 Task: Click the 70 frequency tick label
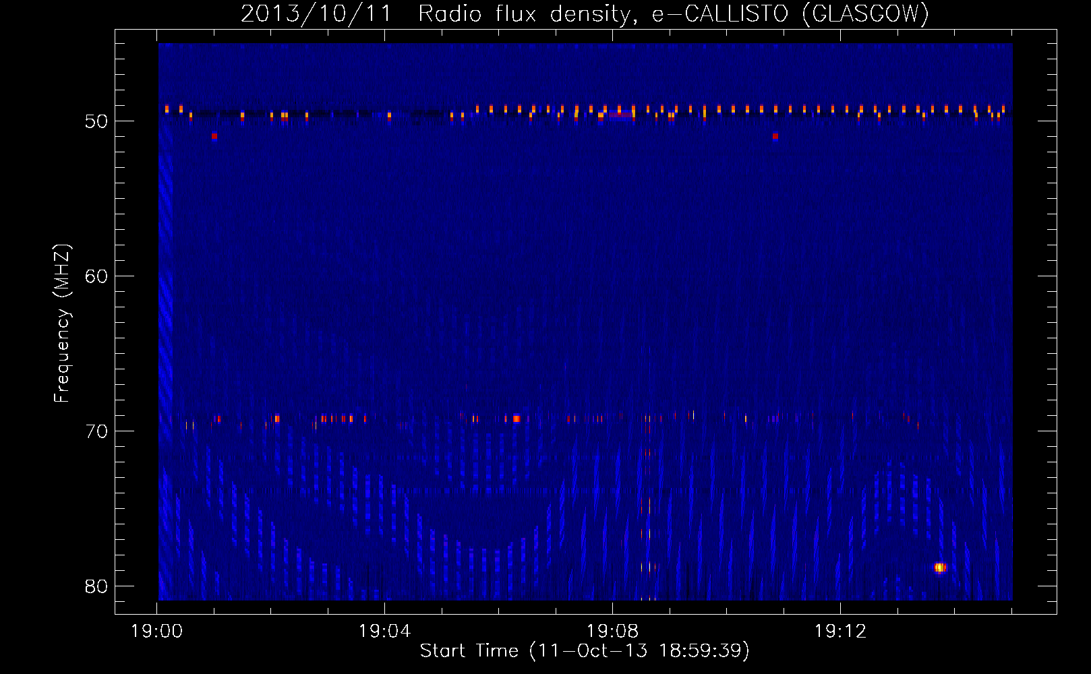click(96, 431)
